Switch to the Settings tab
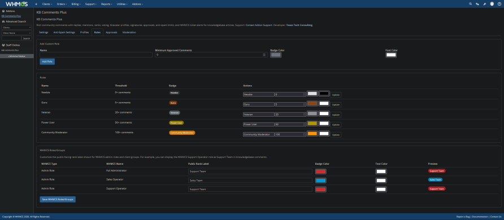Image resolution: width=504 pixels, height=220 pixels. pyautogui.click(x=44, y=32)
